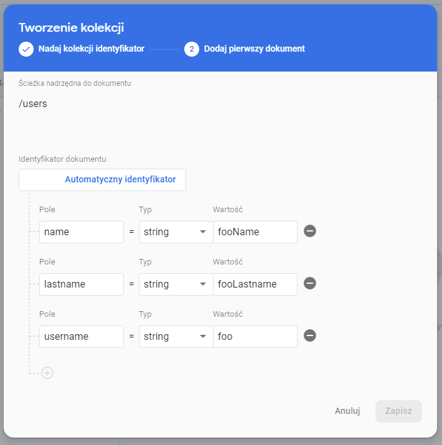Remove the name field row
The width and height of the screenshot is (442, 445).
(310, 232)
